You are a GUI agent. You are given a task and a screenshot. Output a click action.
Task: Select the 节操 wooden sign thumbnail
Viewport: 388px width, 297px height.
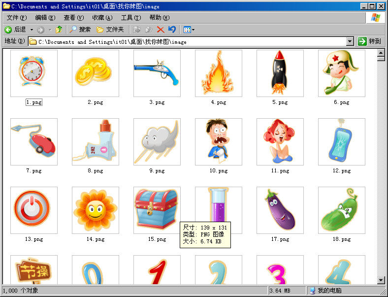tap(34, 270)
